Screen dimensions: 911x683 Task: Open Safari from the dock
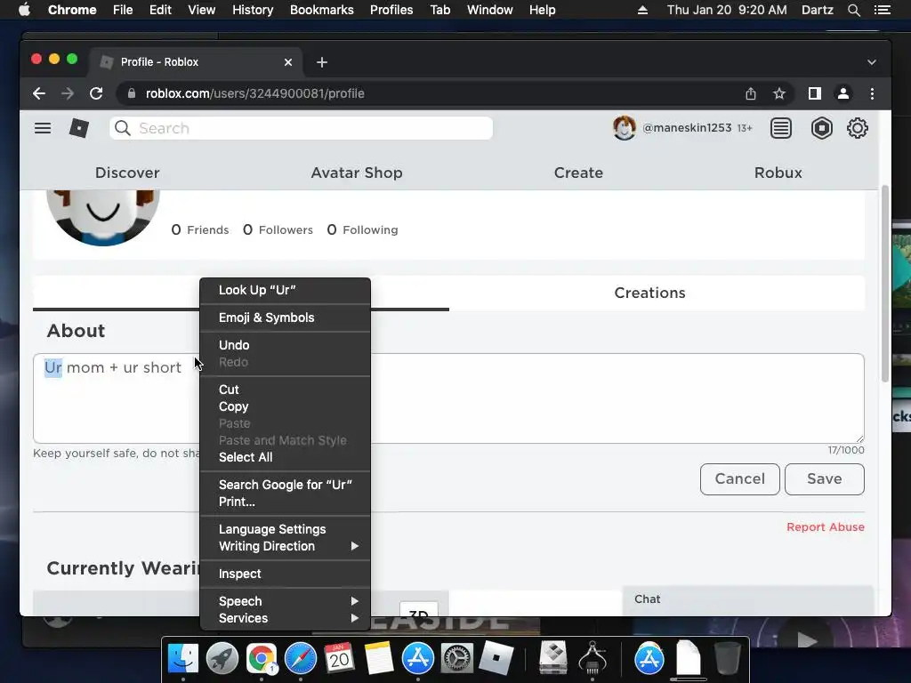coord(301,658)
